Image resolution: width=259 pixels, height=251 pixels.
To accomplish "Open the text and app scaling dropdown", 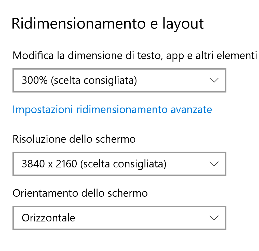I will coord(119,80).
